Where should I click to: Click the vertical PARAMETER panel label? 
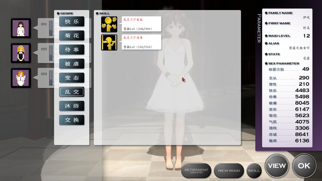tap(259, 28)
